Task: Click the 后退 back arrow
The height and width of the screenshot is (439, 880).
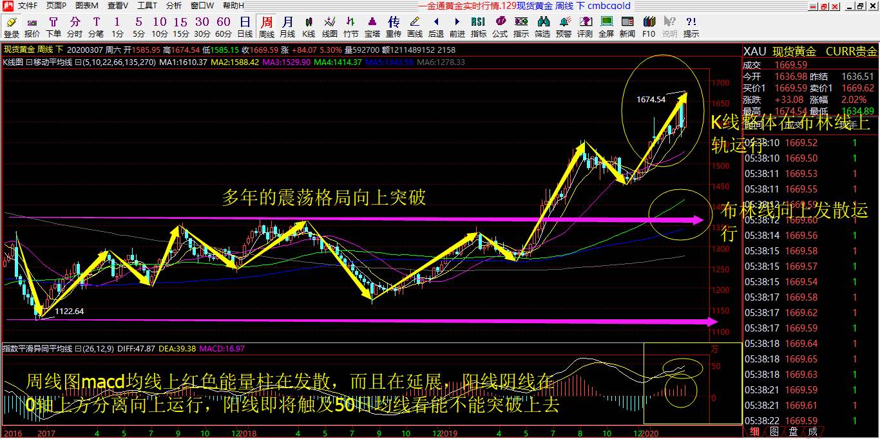Action: 436,27
